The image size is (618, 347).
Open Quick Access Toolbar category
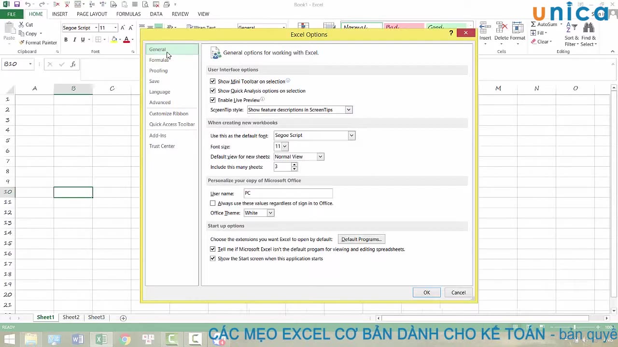172,124
